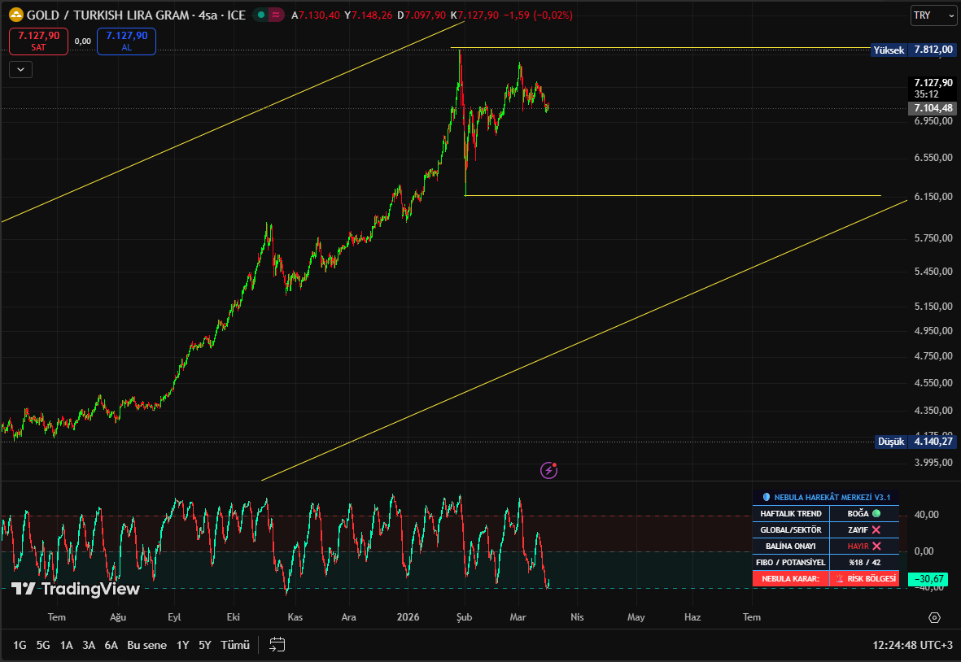Viewport: 961px width, 662px height.
Task: Click the Düşük 4.140,27 price label
Action: tap(915, 442)
